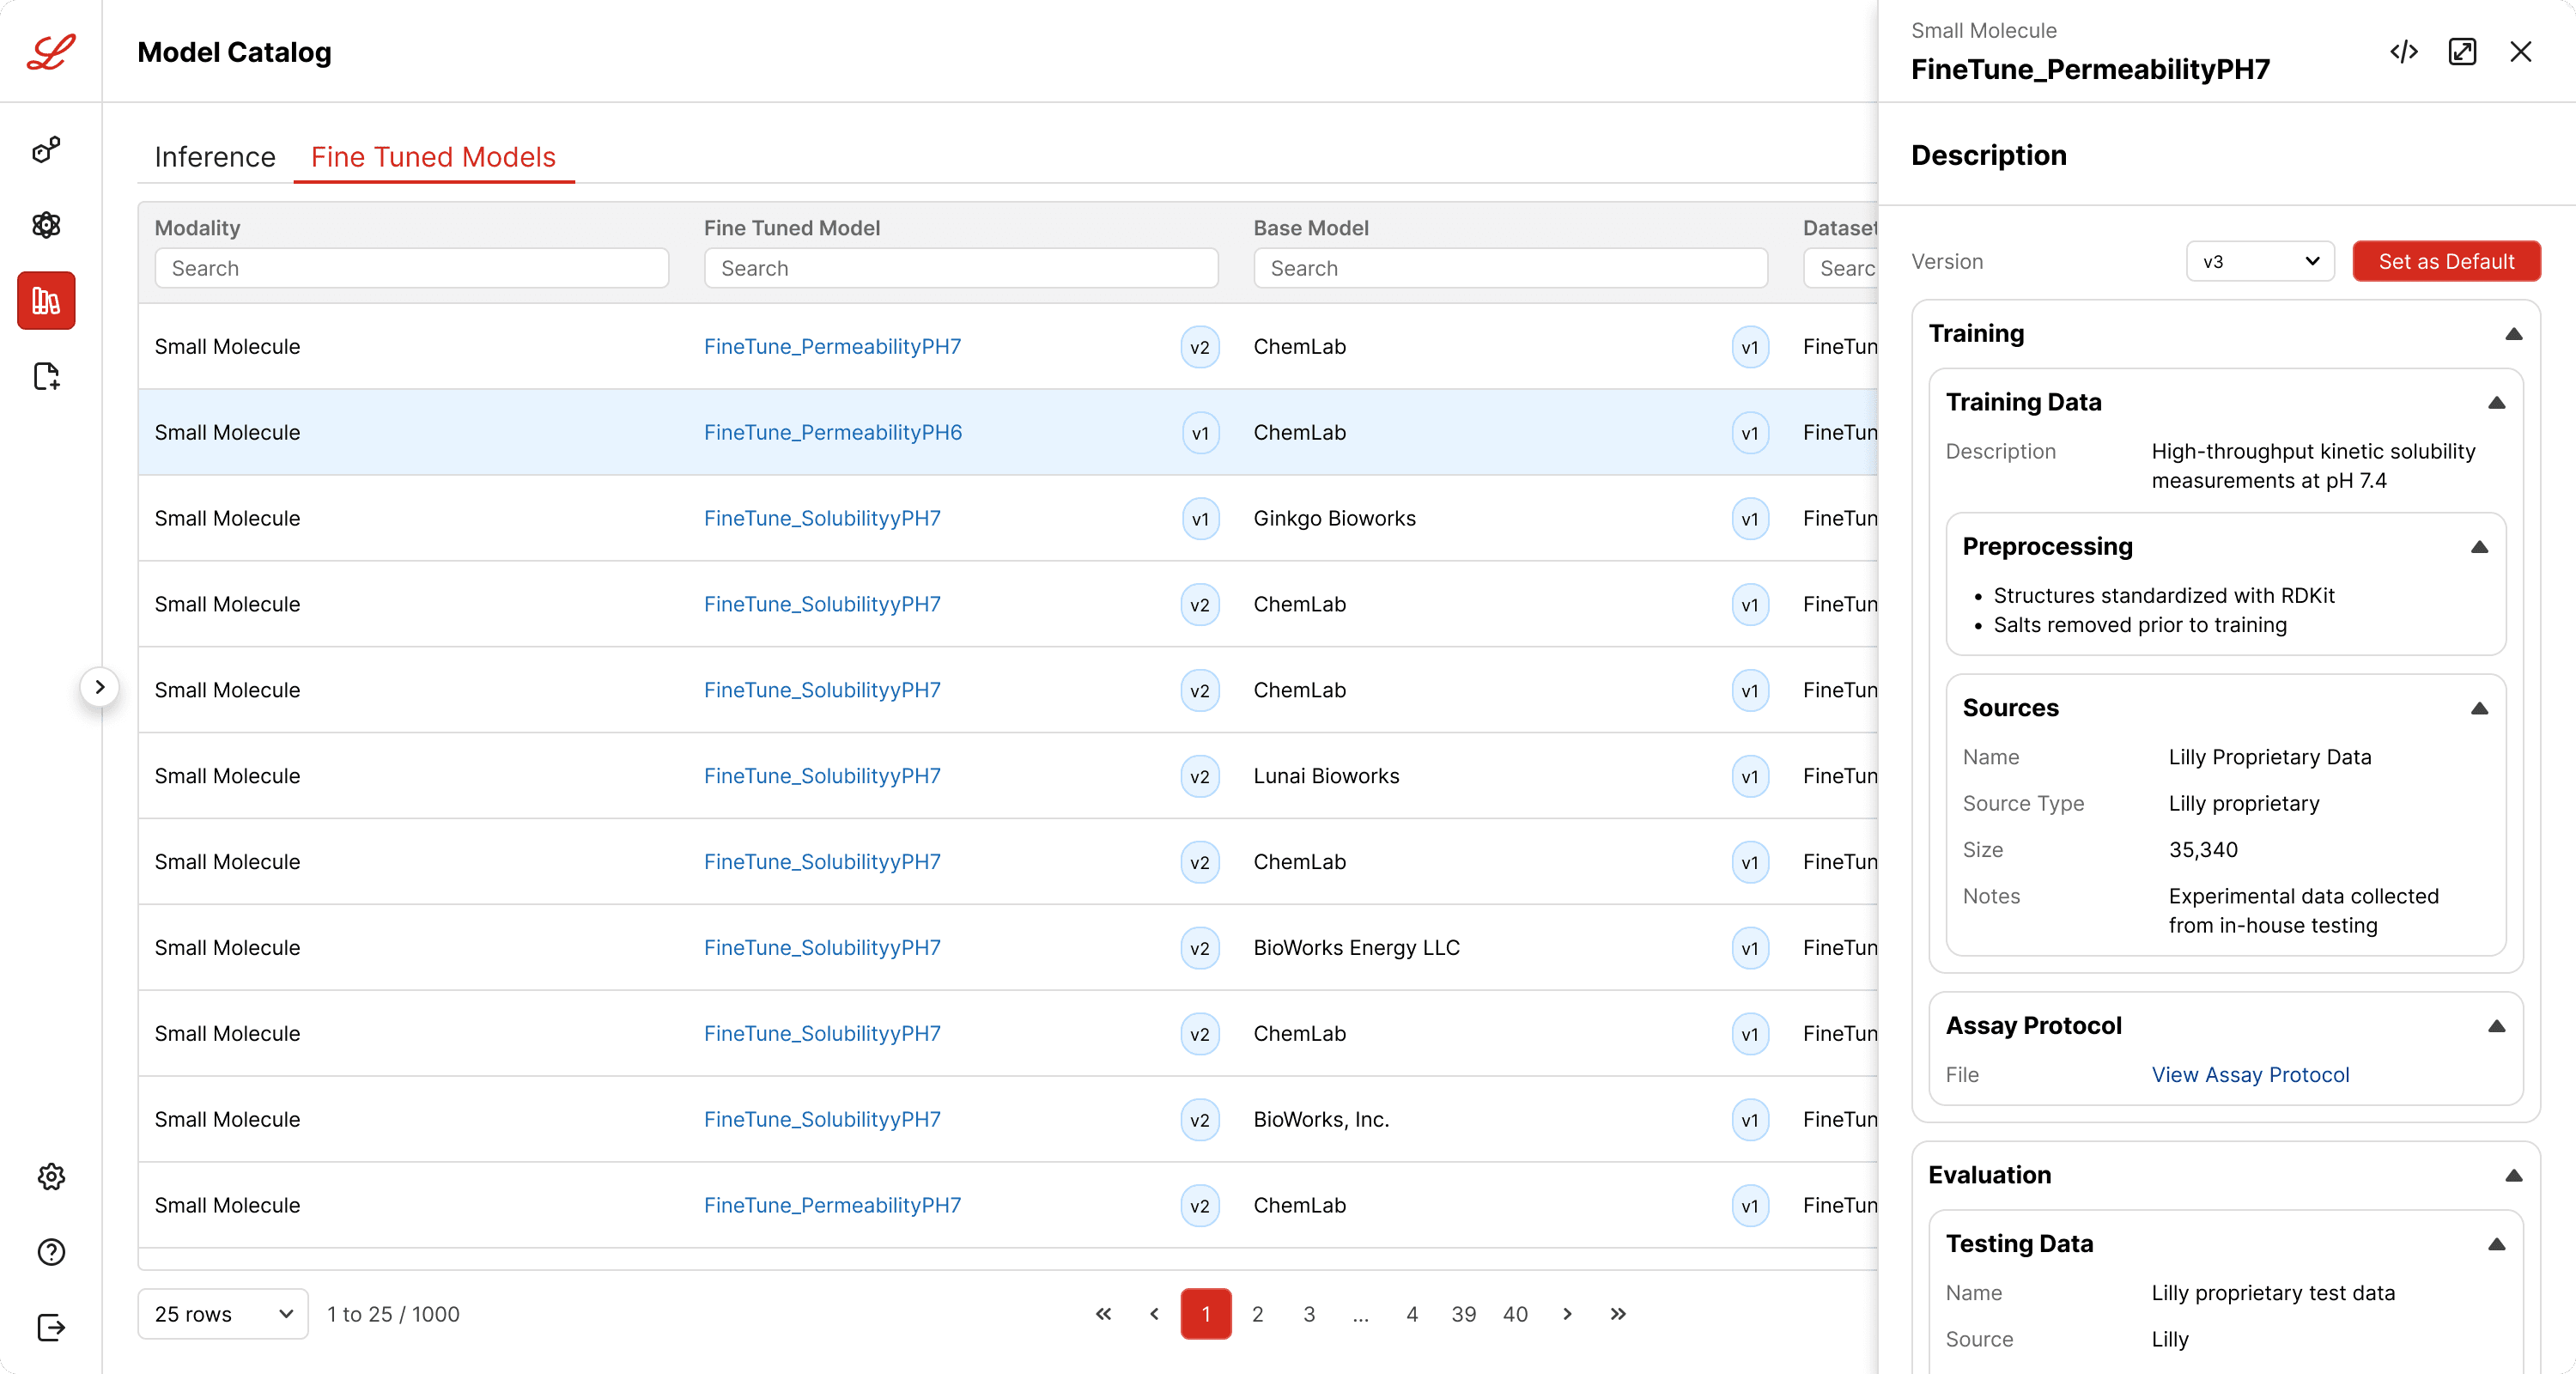Open the Version v3 dropdown
Screen dimensions: 2576x1374
[2260, 261]
